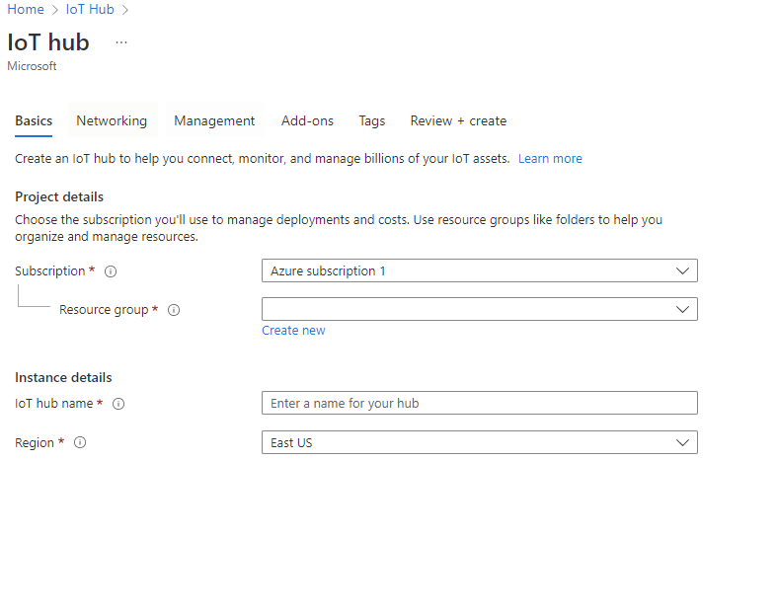Click the Microsoft publisher label
777x616 pixels.
pos(32,66)
